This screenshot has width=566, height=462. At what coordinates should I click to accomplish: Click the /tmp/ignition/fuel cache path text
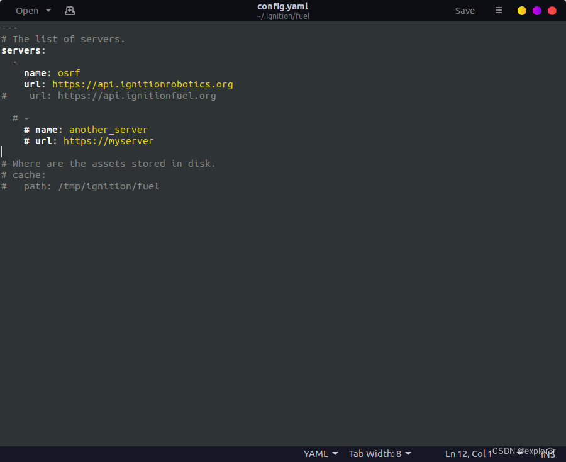pyautogui.click(x=109, y=186)
